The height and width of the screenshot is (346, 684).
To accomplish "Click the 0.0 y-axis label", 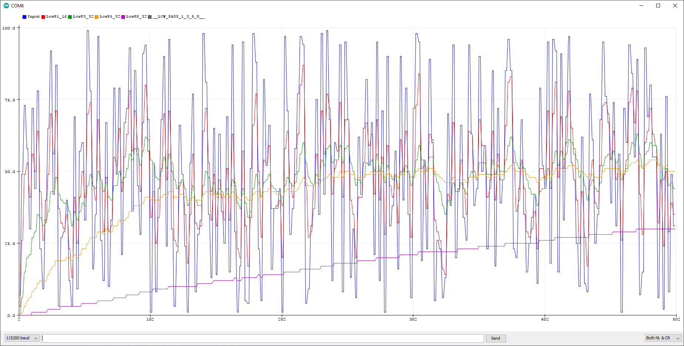I will click(11, 315).
